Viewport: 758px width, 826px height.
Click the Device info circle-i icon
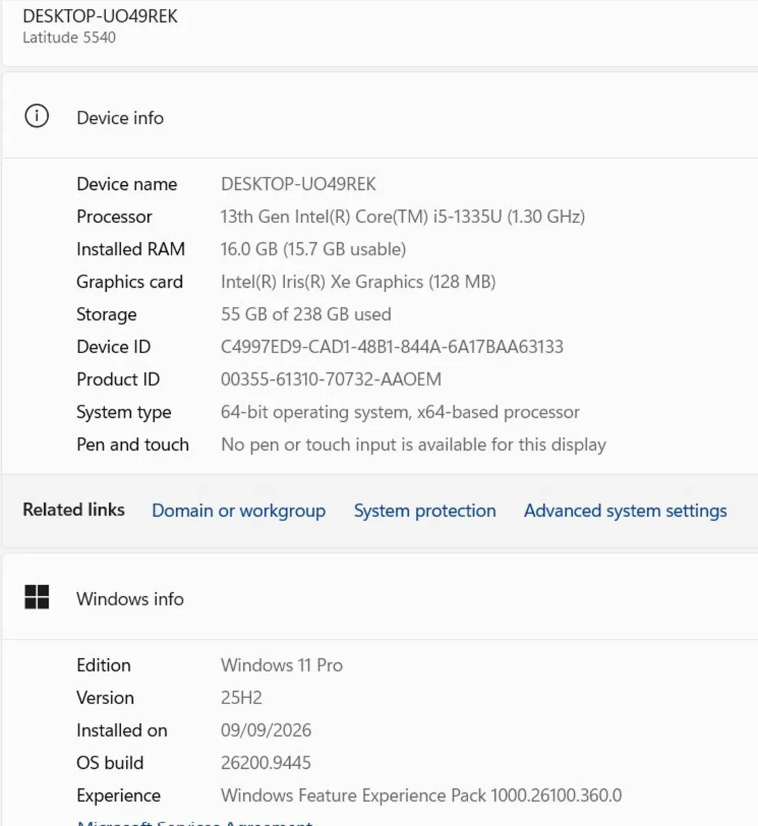(x=36, y=116)
